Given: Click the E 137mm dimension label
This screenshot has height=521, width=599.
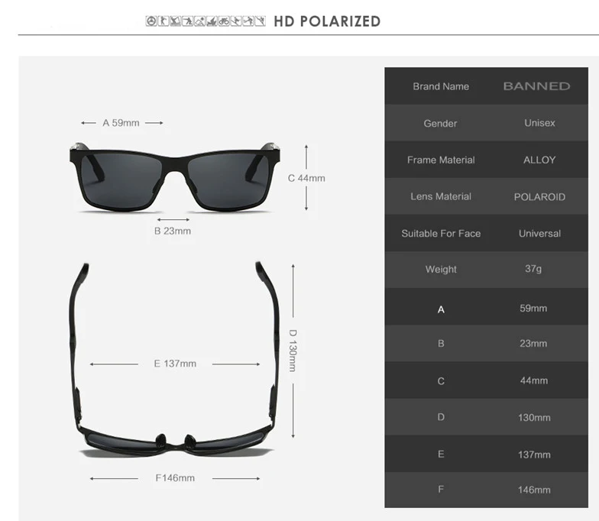Looking at the screenshot, I should click(175, 364).
